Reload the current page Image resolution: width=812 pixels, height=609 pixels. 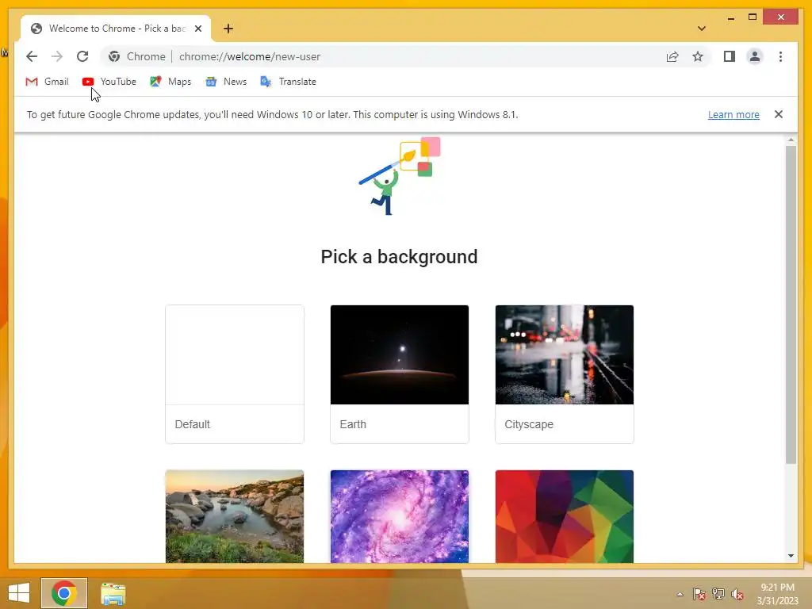(x=82, y=56)
